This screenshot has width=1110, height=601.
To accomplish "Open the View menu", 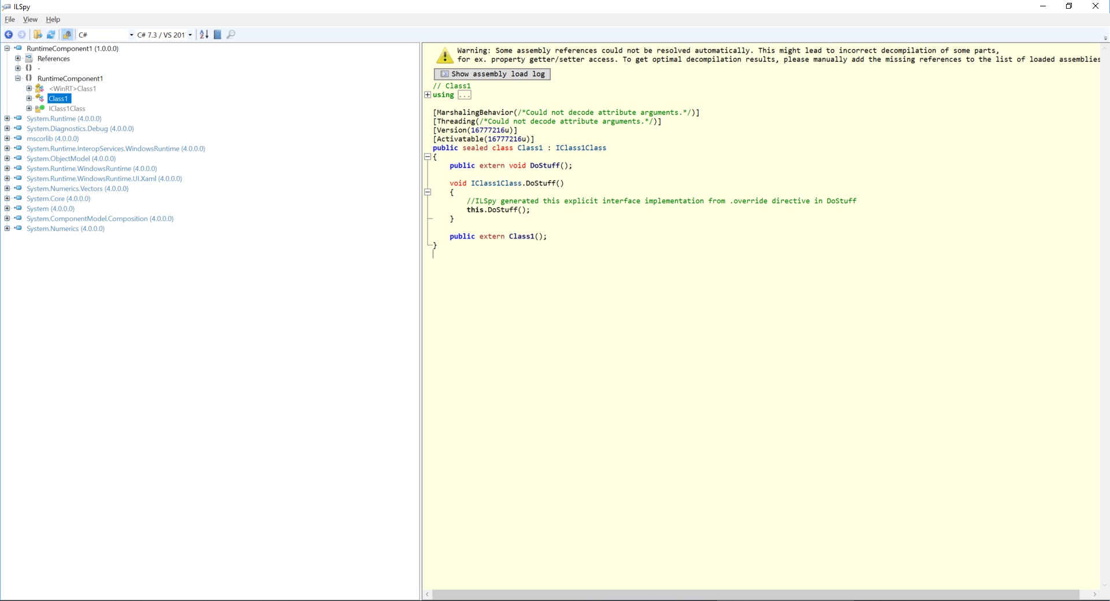I will (30, 19).
